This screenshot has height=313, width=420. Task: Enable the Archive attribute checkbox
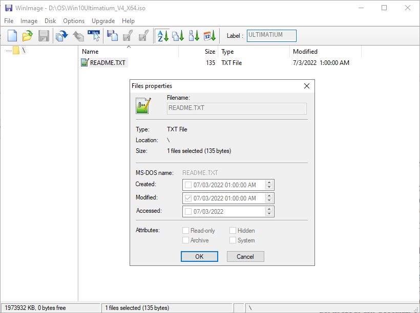(x=185, y=240)
